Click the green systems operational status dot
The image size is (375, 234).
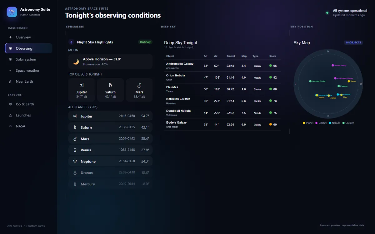click(x=327, y=13)
